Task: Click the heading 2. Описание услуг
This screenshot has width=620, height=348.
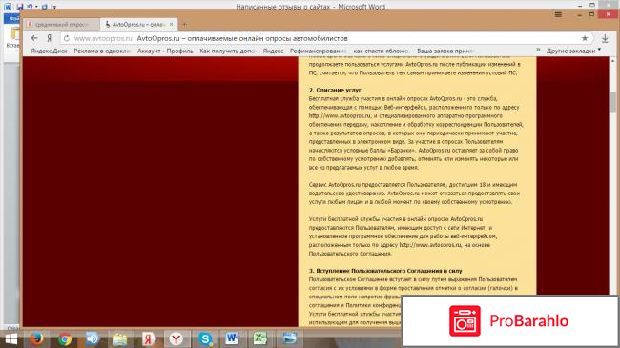Action: (x=335, y=90)
